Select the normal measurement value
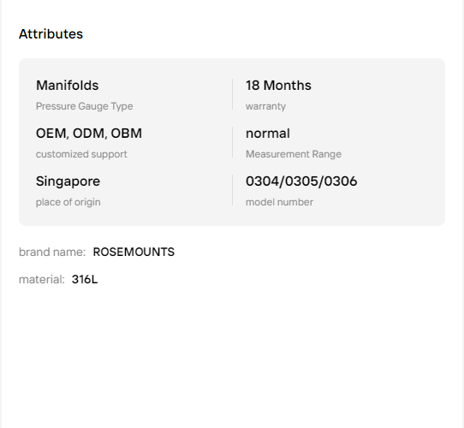Screen dimensions: 464x428 point(268,134)
